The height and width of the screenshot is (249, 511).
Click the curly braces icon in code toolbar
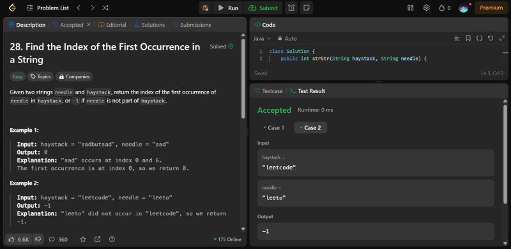[x=480, y=38]
